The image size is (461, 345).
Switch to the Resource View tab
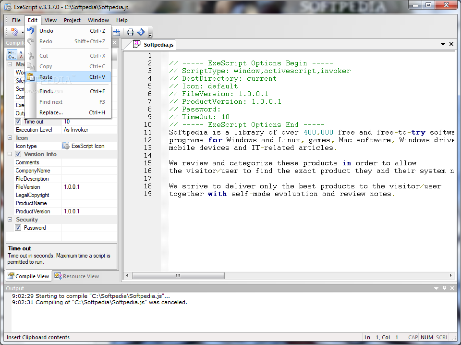click(77, 276)
